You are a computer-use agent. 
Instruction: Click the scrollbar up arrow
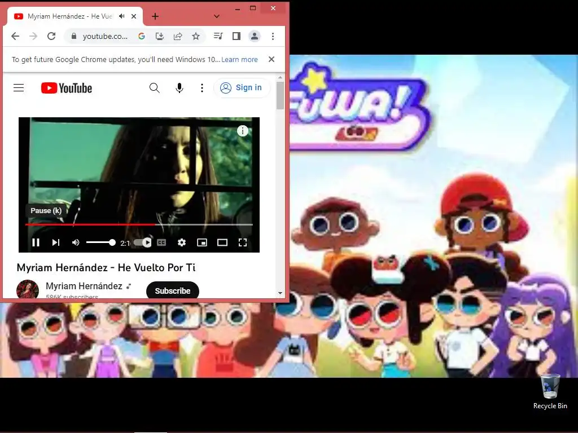tap(280, 77)
